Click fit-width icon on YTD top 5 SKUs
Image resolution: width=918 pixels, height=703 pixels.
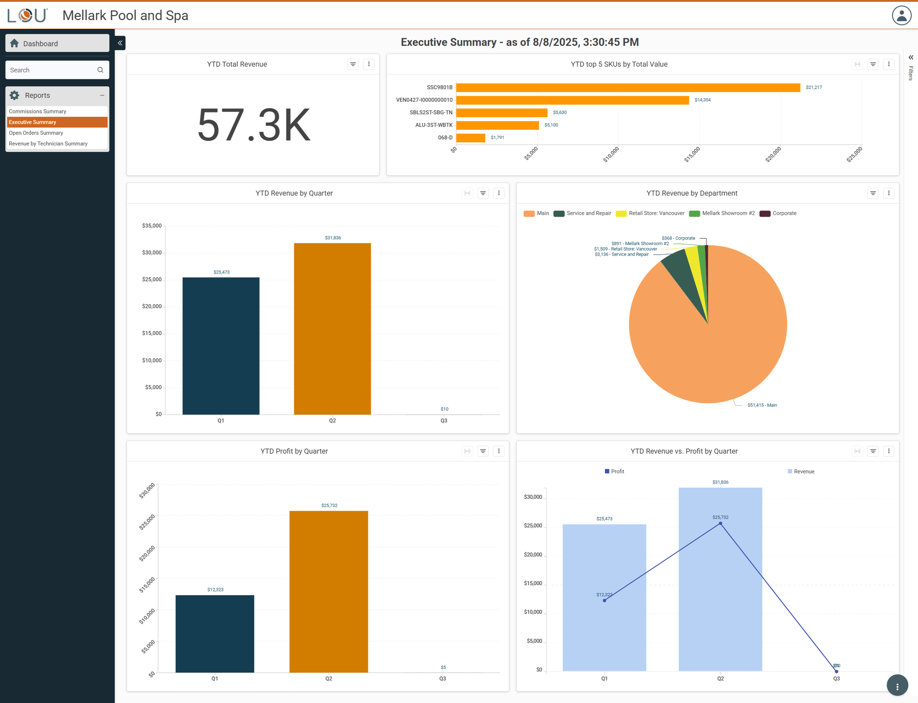pyautogui.click(x=857, y=64)
